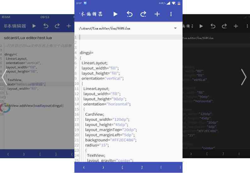Insert the ) symbol from the center bottom bar
The height and width of the screenshot is (173, 250).
[x=103, y=167]
